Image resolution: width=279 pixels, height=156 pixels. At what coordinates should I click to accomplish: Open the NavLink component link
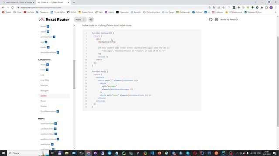point(44,85)
